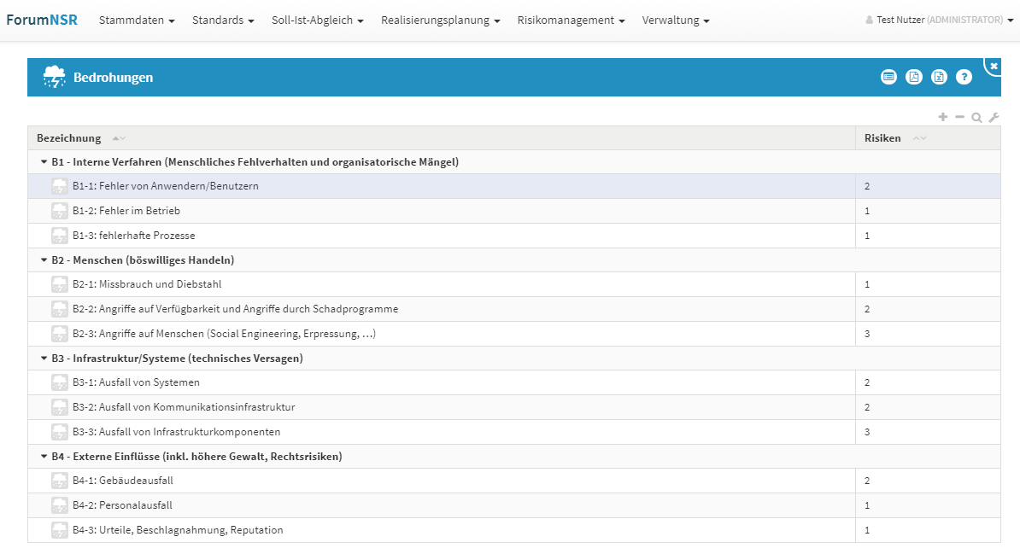Viewport: 1020px width, 554px height.
Task: Collapse the B1 Interne Verfahren group
Action: click(44, 161)
